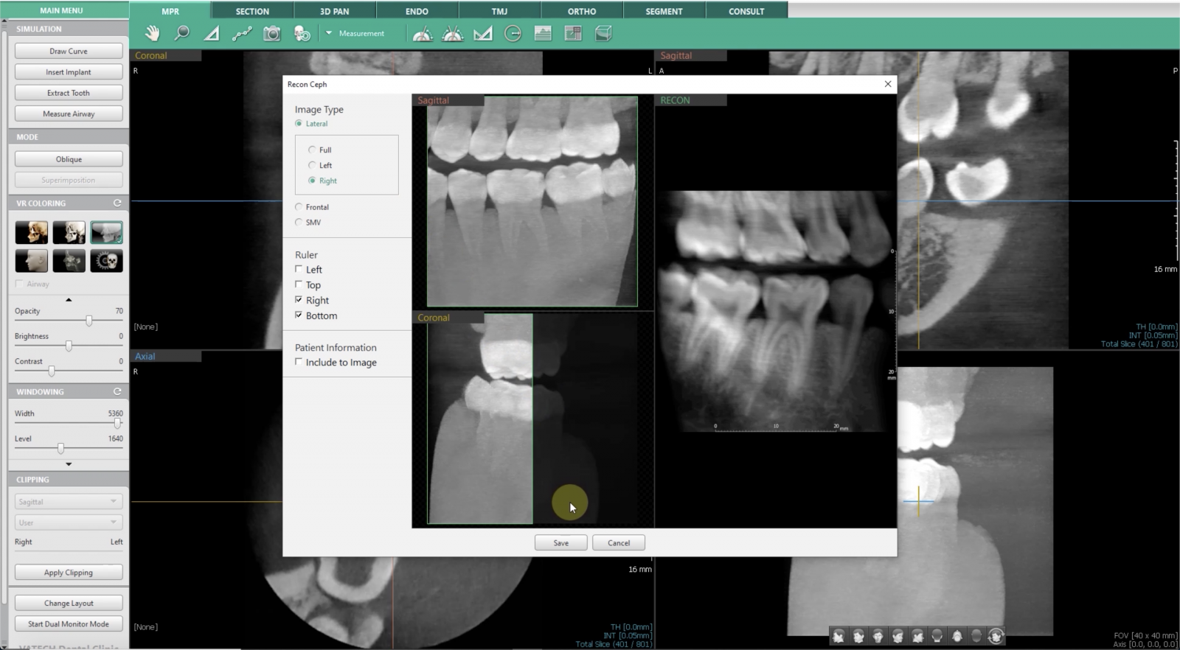The image size is (1180, 650).
Task: Choose the white skull VR preset
Action: pos(69,233)
